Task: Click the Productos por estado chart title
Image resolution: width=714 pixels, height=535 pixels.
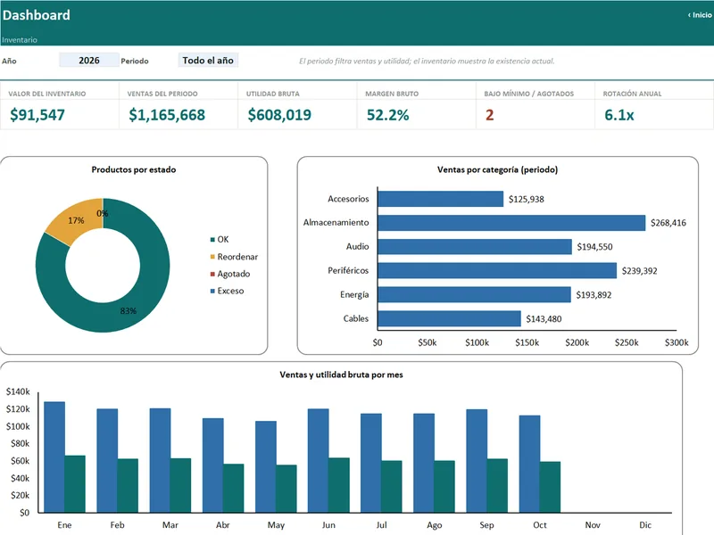Action: (x=134, y=169)
